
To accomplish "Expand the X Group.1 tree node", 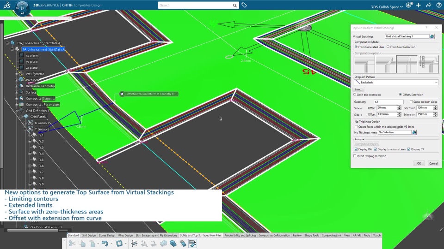I will point(25,123).
